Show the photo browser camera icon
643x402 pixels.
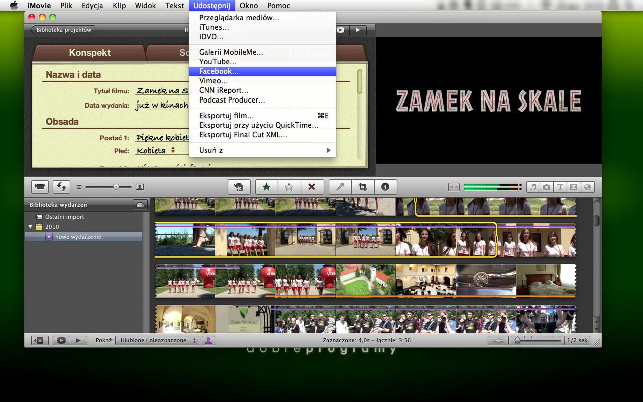(x=547, y=187)
